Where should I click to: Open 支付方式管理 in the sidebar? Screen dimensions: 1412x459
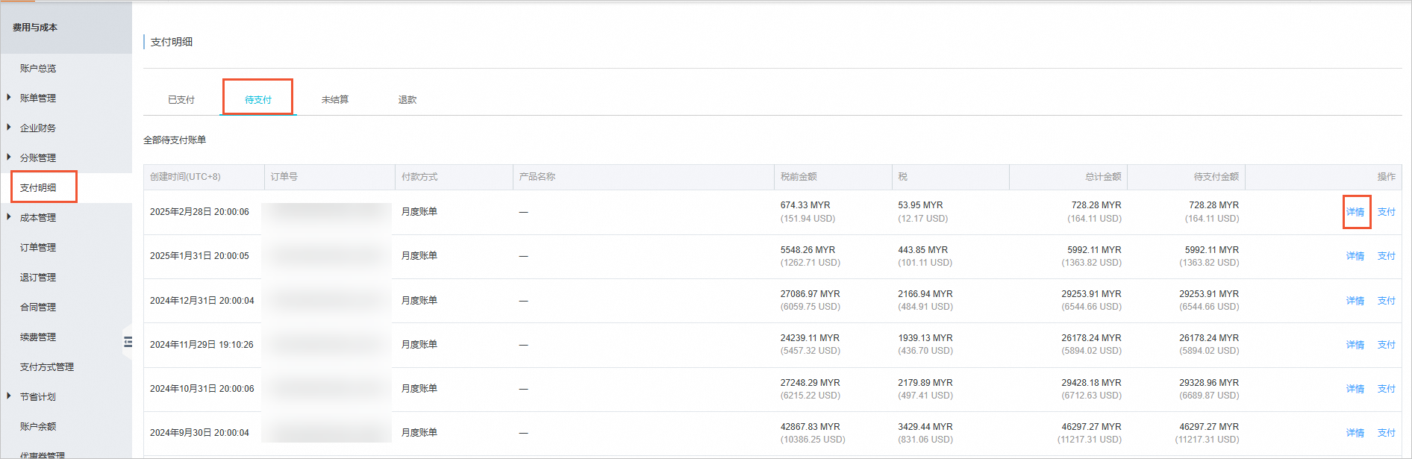(47, 367)
